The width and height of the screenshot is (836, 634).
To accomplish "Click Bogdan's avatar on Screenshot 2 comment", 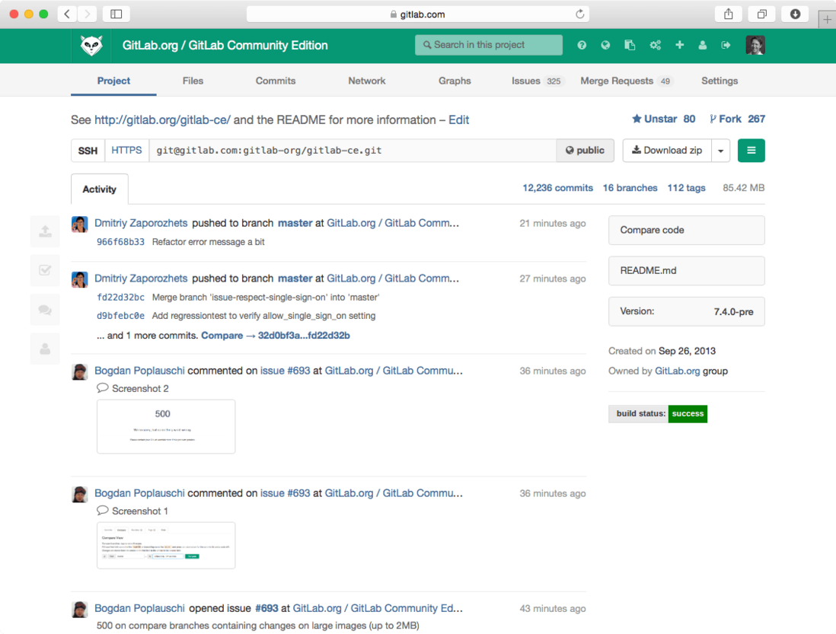I will click(x=79, y=372).
